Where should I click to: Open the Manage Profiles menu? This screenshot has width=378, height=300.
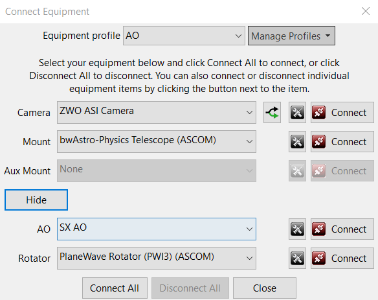coord(291,36)
